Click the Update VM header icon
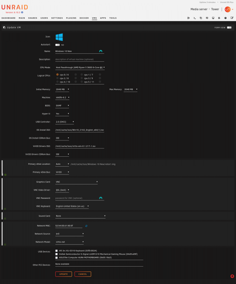 [4, 27]
